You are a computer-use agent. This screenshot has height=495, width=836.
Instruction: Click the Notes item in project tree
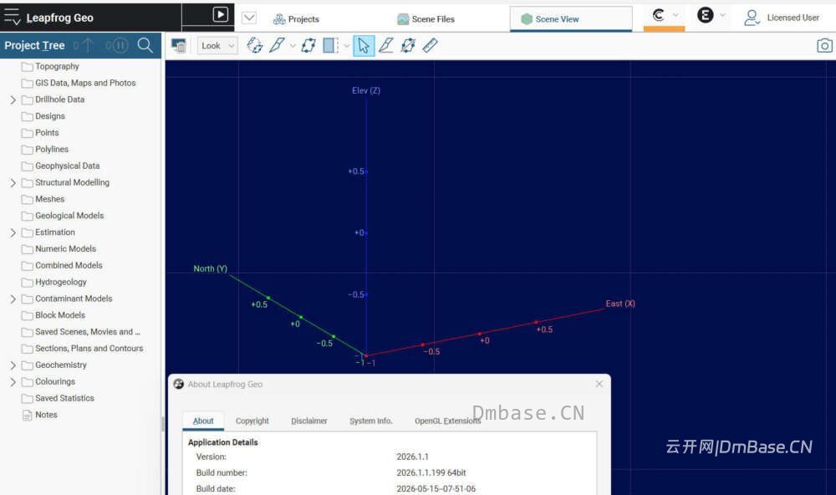click(x=46, y=415)
